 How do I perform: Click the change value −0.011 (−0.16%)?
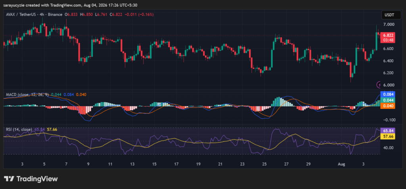coord(139,15)
